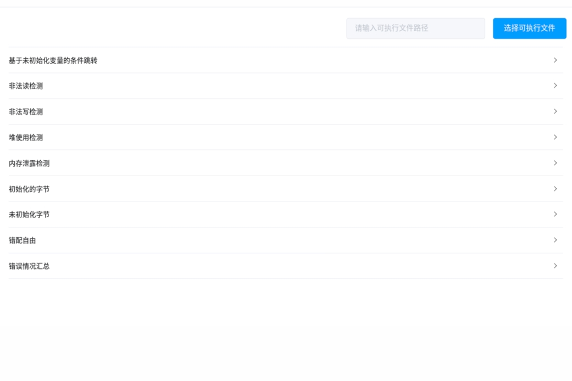Expand 错配自由 with its chevron icon
This screenshot has width=572, height=381.
(x=555, y=240)
